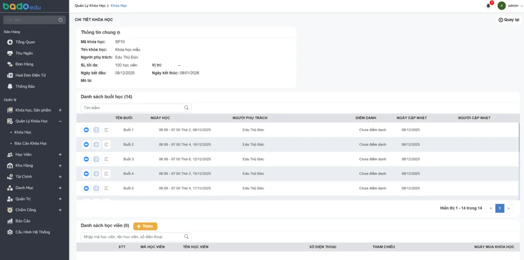Image resolution: width=524 pixels, height=260 pixels.
Task: Expand Tài Chính menu
Action: click(x=60, y=177)
